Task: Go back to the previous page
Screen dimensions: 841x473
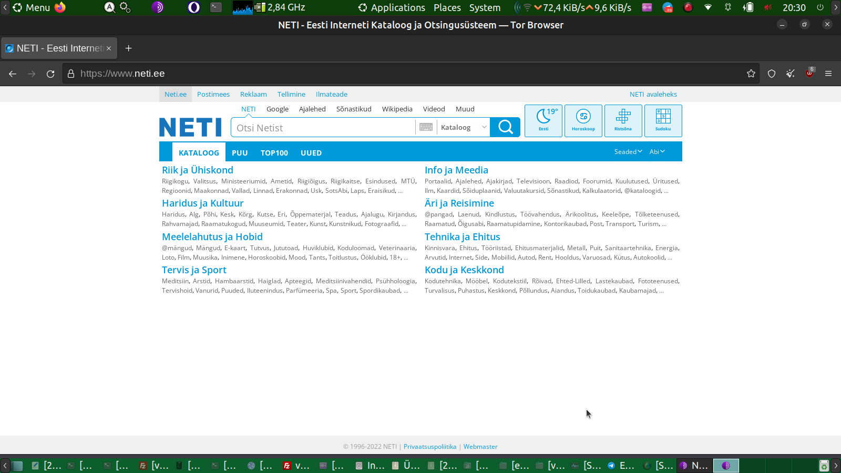Action: tap(13, 74)
